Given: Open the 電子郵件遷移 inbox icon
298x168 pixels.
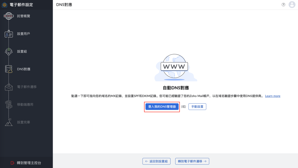Looking at the screenshot, I should (8, 87).
